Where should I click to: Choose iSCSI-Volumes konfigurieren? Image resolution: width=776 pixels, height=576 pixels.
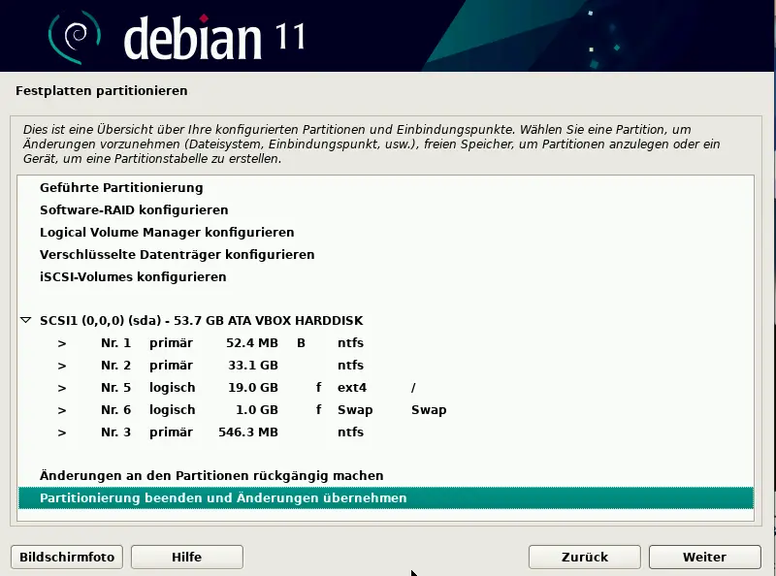pyautogui.click(x=133, y=276)
